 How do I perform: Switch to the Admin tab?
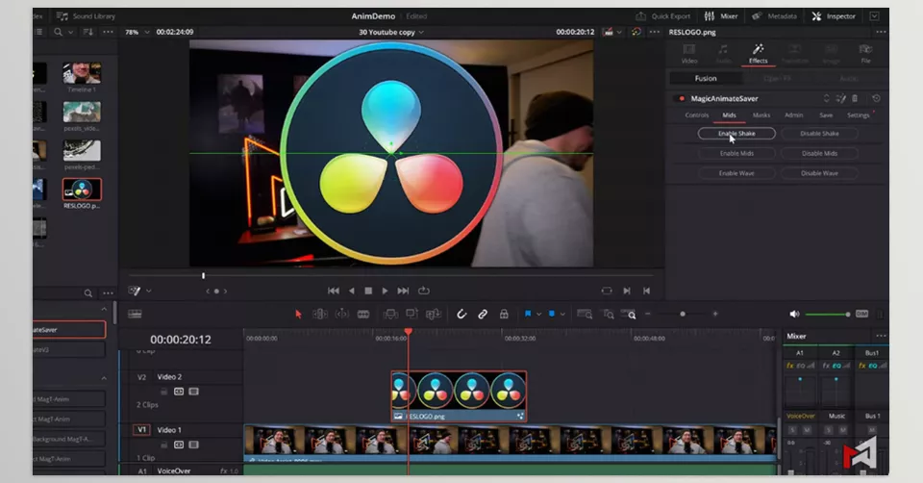793,115
